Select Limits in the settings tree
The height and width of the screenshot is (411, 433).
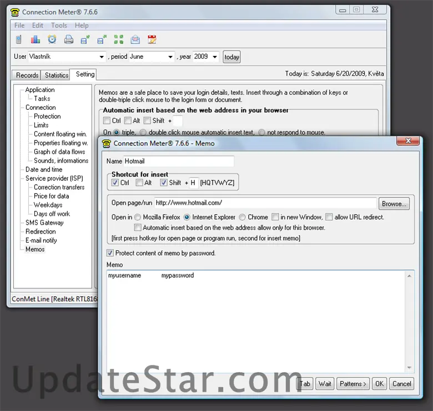(x=41, y=125)
